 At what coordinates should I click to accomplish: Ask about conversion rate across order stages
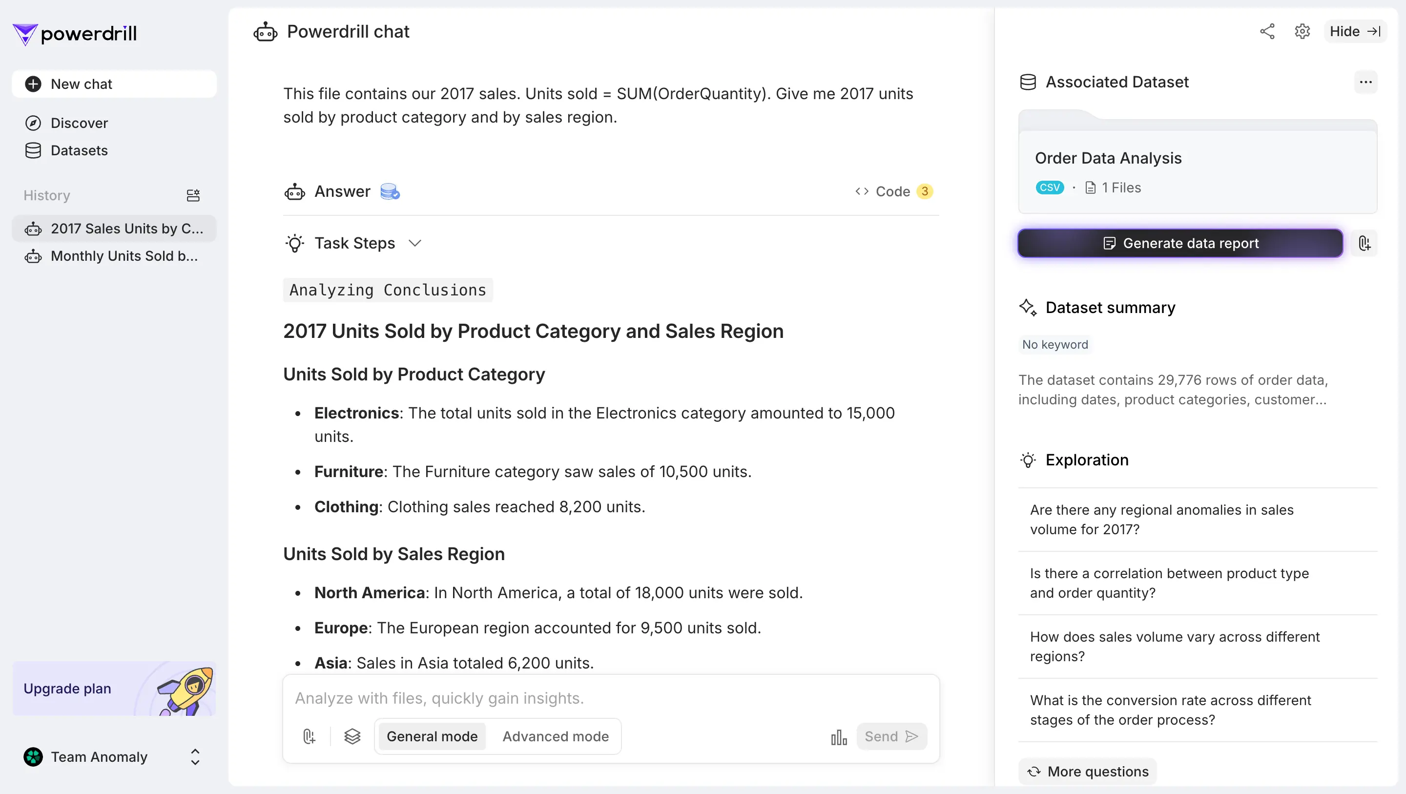click(1198, 710)
